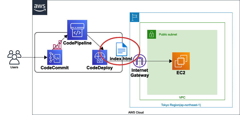Click the "EC2" label text
Screen dimensions: 240x115
[x=181, y=72]
